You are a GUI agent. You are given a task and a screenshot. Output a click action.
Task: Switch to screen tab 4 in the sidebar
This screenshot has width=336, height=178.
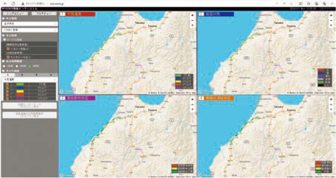51,75
